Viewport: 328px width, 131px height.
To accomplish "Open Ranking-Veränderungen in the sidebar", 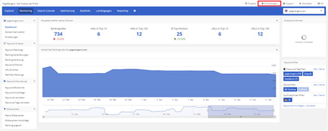I will tap(17, 55).
